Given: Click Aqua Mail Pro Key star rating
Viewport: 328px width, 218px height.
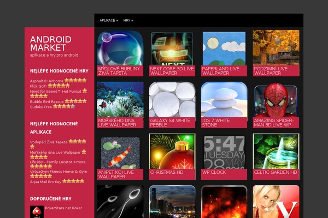Looking at the screenshot, I should coord(73,181).
